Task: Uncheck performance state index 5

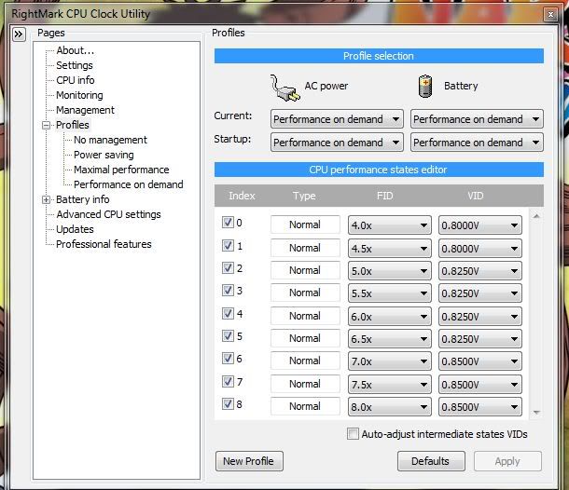Action: [228, 336]
